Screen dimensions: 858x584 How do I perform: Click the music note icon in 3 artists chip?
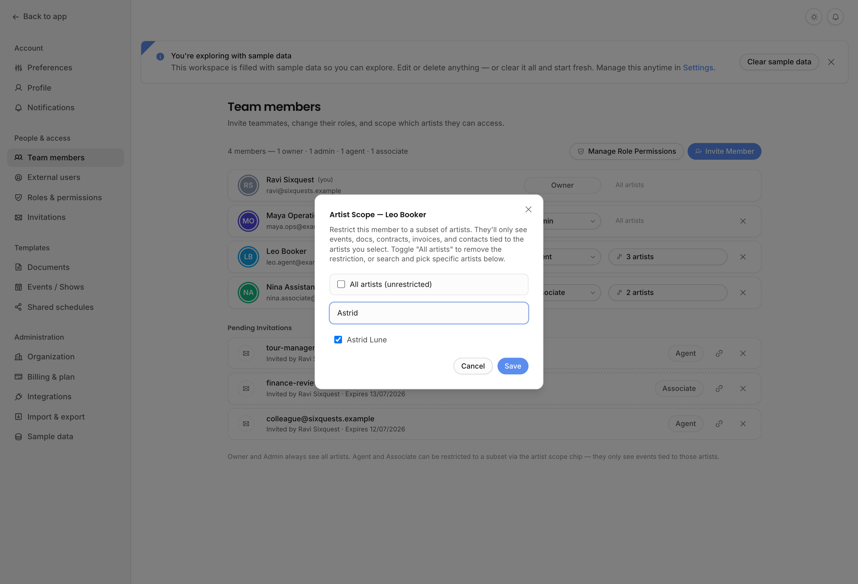point(619,257)
